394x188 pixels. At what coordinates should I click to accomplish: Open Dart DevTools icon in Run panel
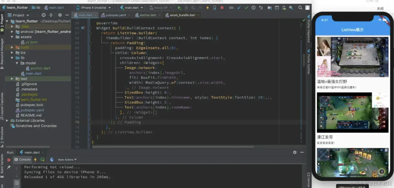click(52, 160)
